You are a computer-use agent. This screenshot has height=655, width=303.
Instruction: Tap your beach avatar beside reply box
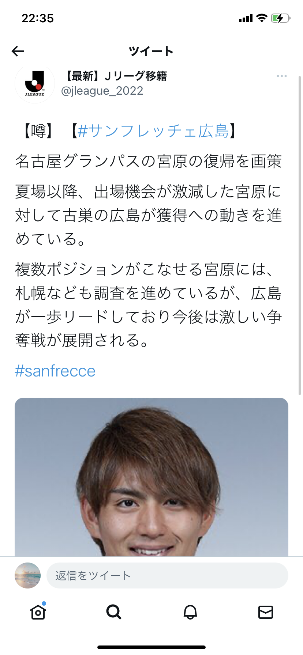[27, 576]
